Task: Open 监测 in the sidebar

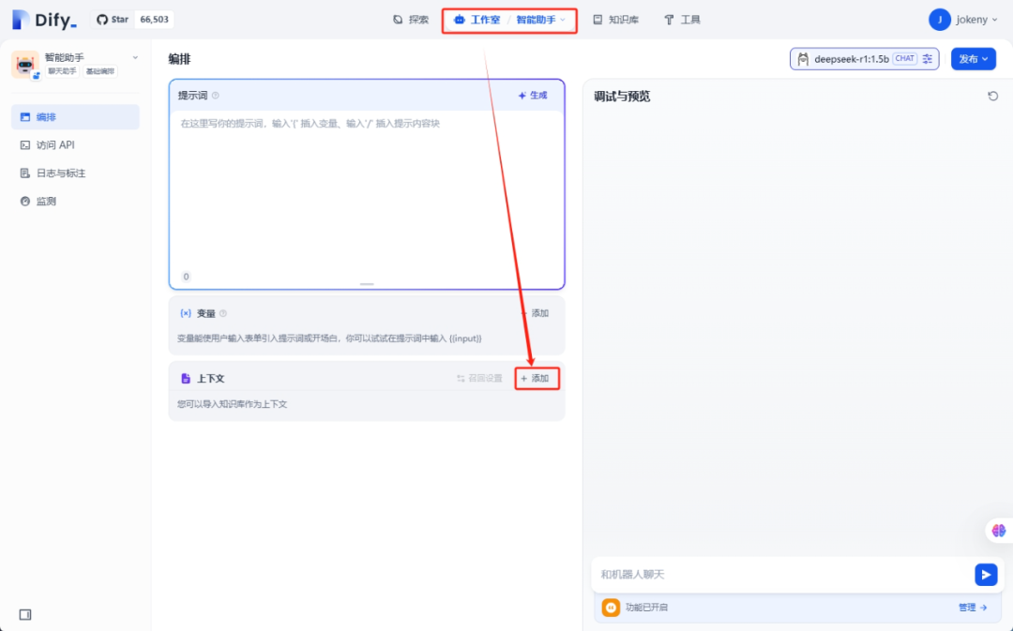Action: 75,202
